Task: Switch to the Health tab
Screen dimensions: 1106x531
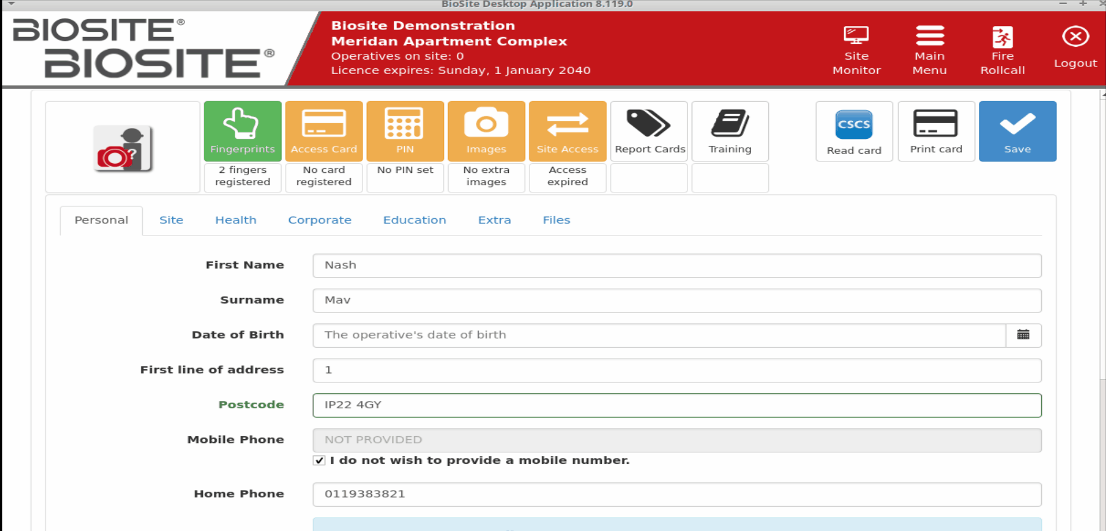Action: pyautogui.click(x=236, y=220)
